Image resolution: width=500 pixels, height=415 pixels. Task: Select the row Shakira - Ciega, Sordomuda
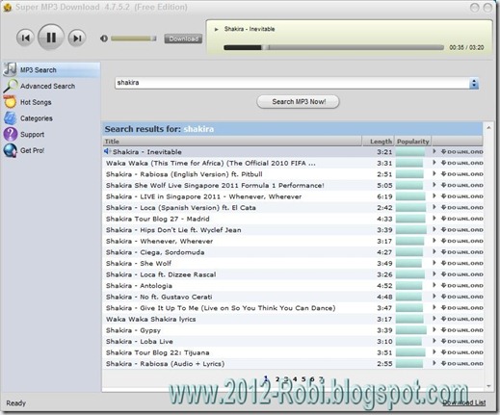coord(293,252)
